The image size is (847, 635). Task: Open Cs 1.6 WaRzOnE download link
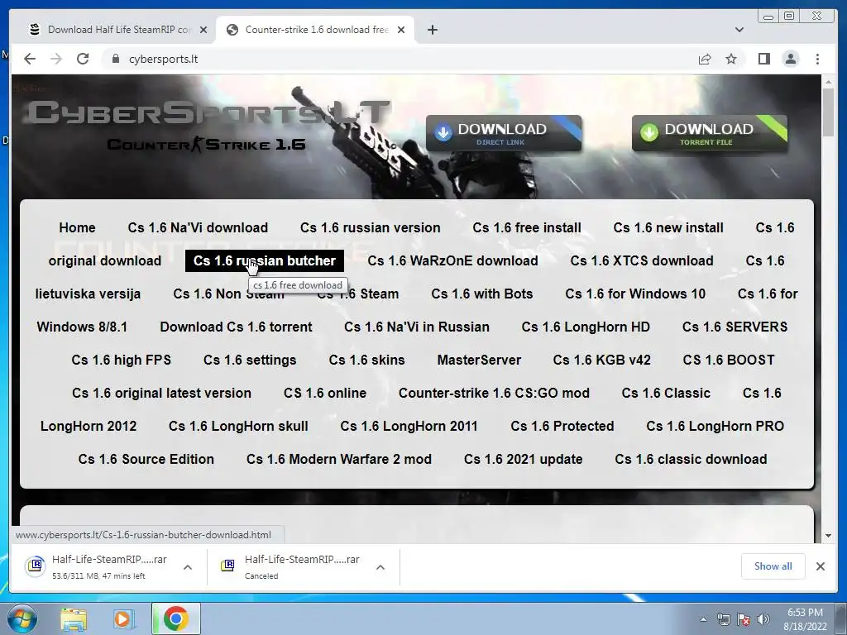pos(452,260)
